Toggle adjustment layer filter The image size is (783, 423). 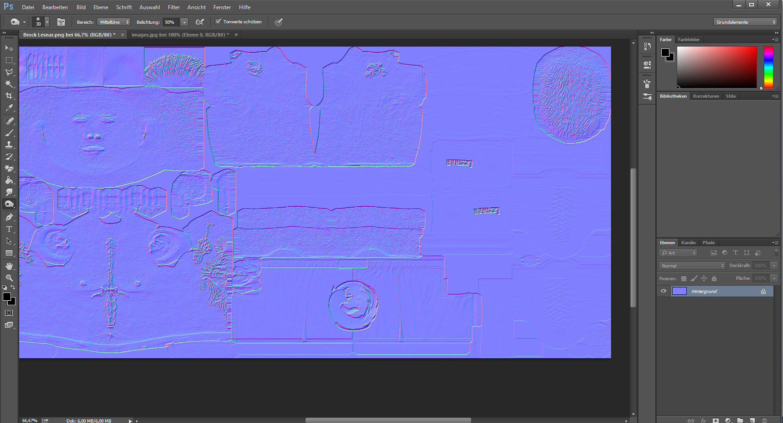(x=725, y=253)
